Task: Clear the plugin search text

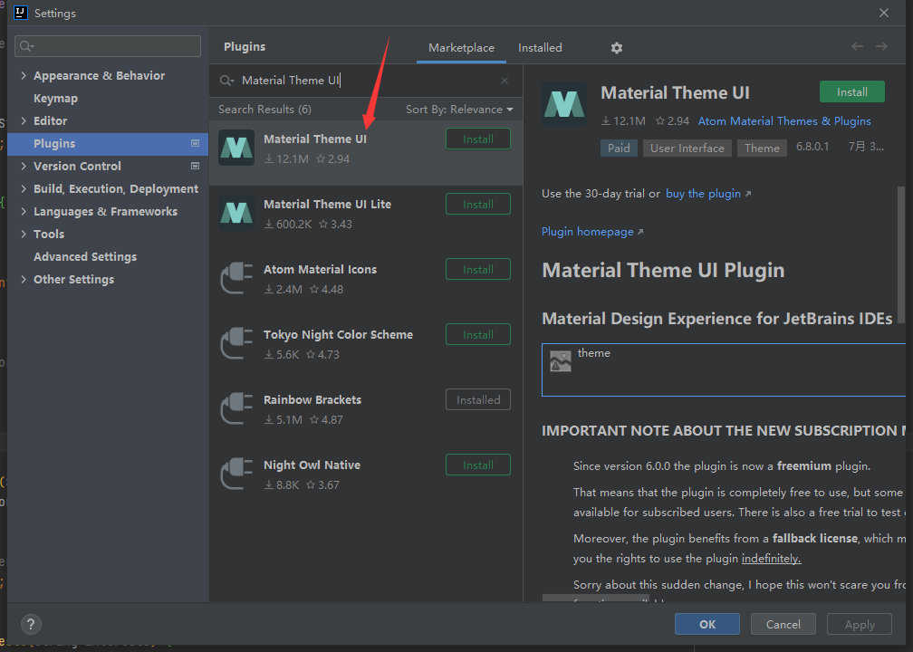Action: point(505,81)
